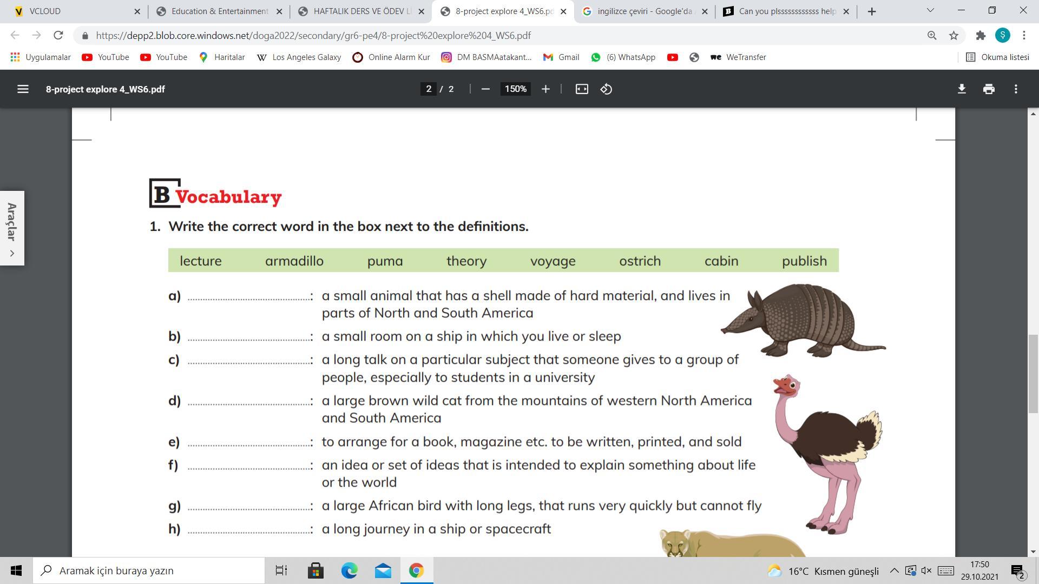Open the browser Extensions puzzle icon
The height and width of the screenshot is (584, 1039).
click(x=981, y=36)
